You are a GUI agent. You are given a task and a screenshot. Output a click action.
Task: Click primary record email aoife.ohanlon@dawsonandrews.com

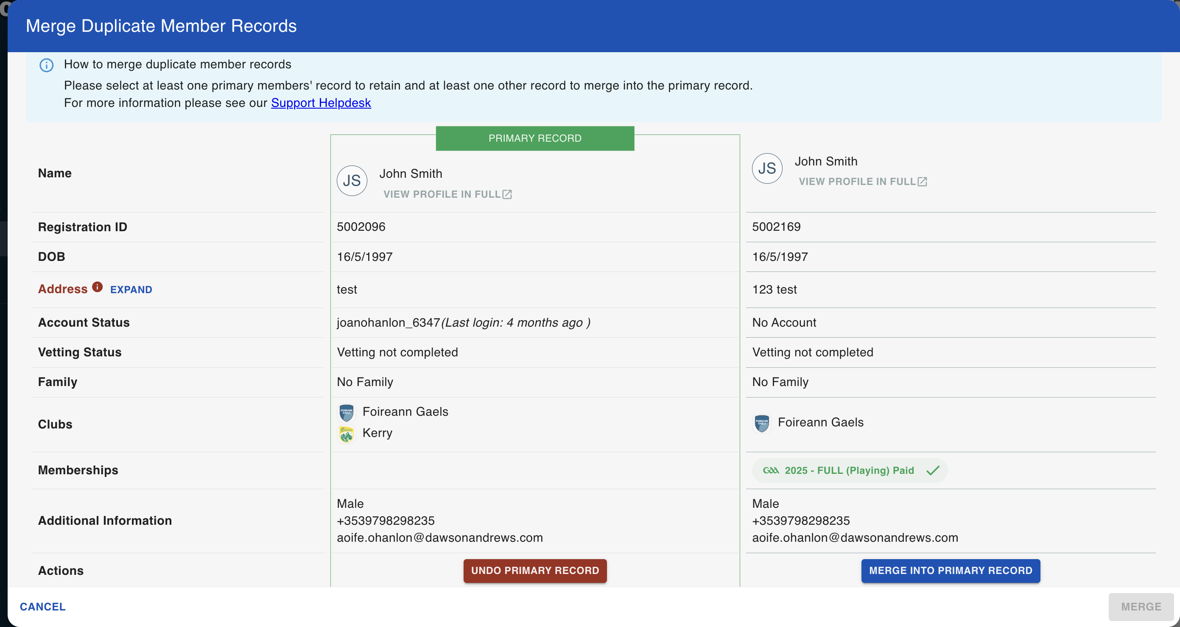coord(440,537)
